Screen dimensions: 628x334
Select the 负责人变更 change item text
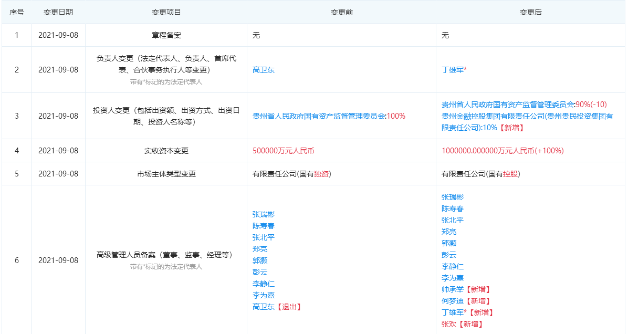166,64
